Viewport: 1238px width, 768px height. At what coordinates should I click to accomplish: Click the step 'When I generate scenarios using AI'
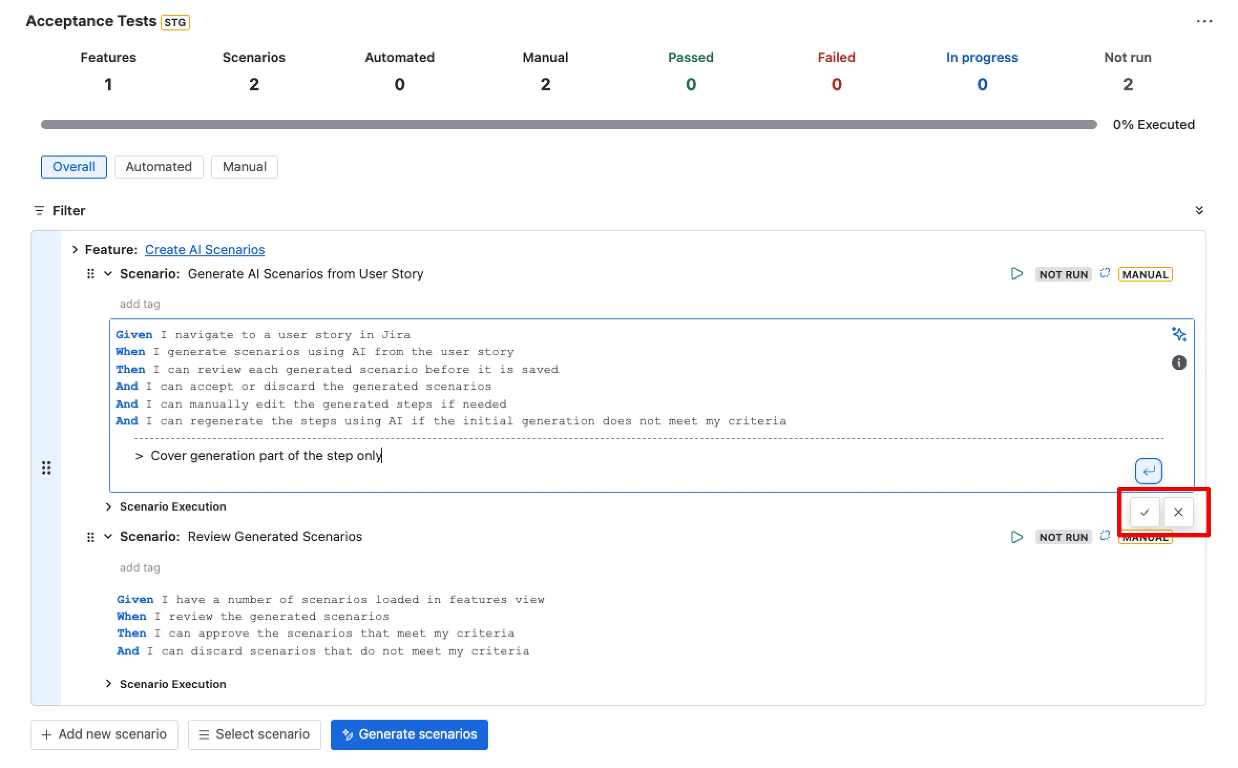314,351
